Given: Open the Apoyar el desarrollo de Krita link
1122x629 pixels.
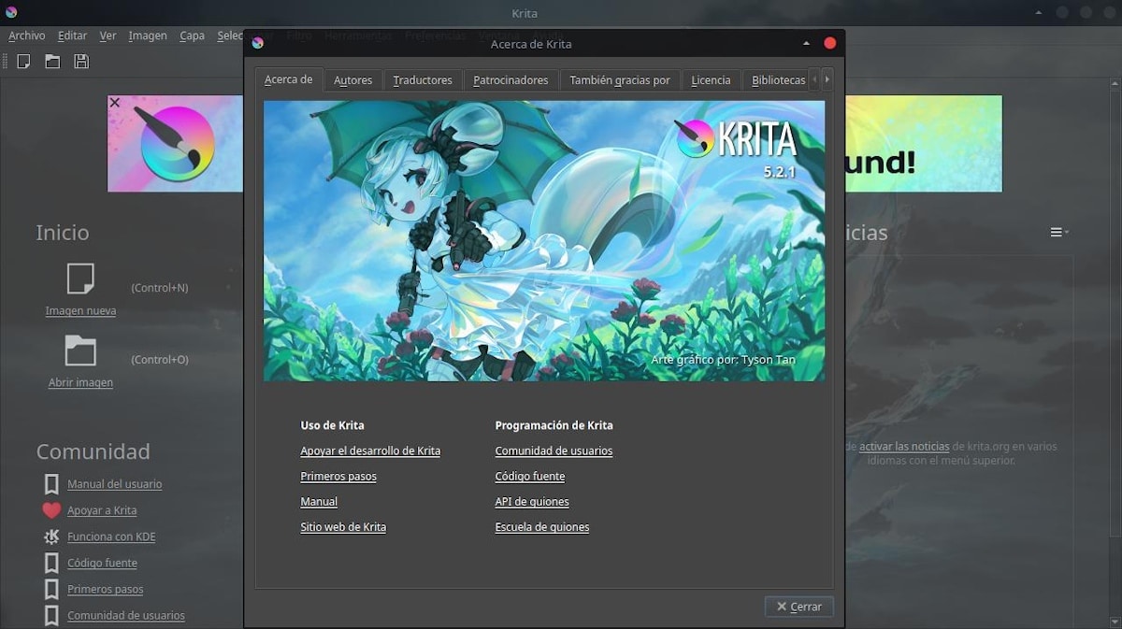Looking at the screenshot, I should 370,450.
